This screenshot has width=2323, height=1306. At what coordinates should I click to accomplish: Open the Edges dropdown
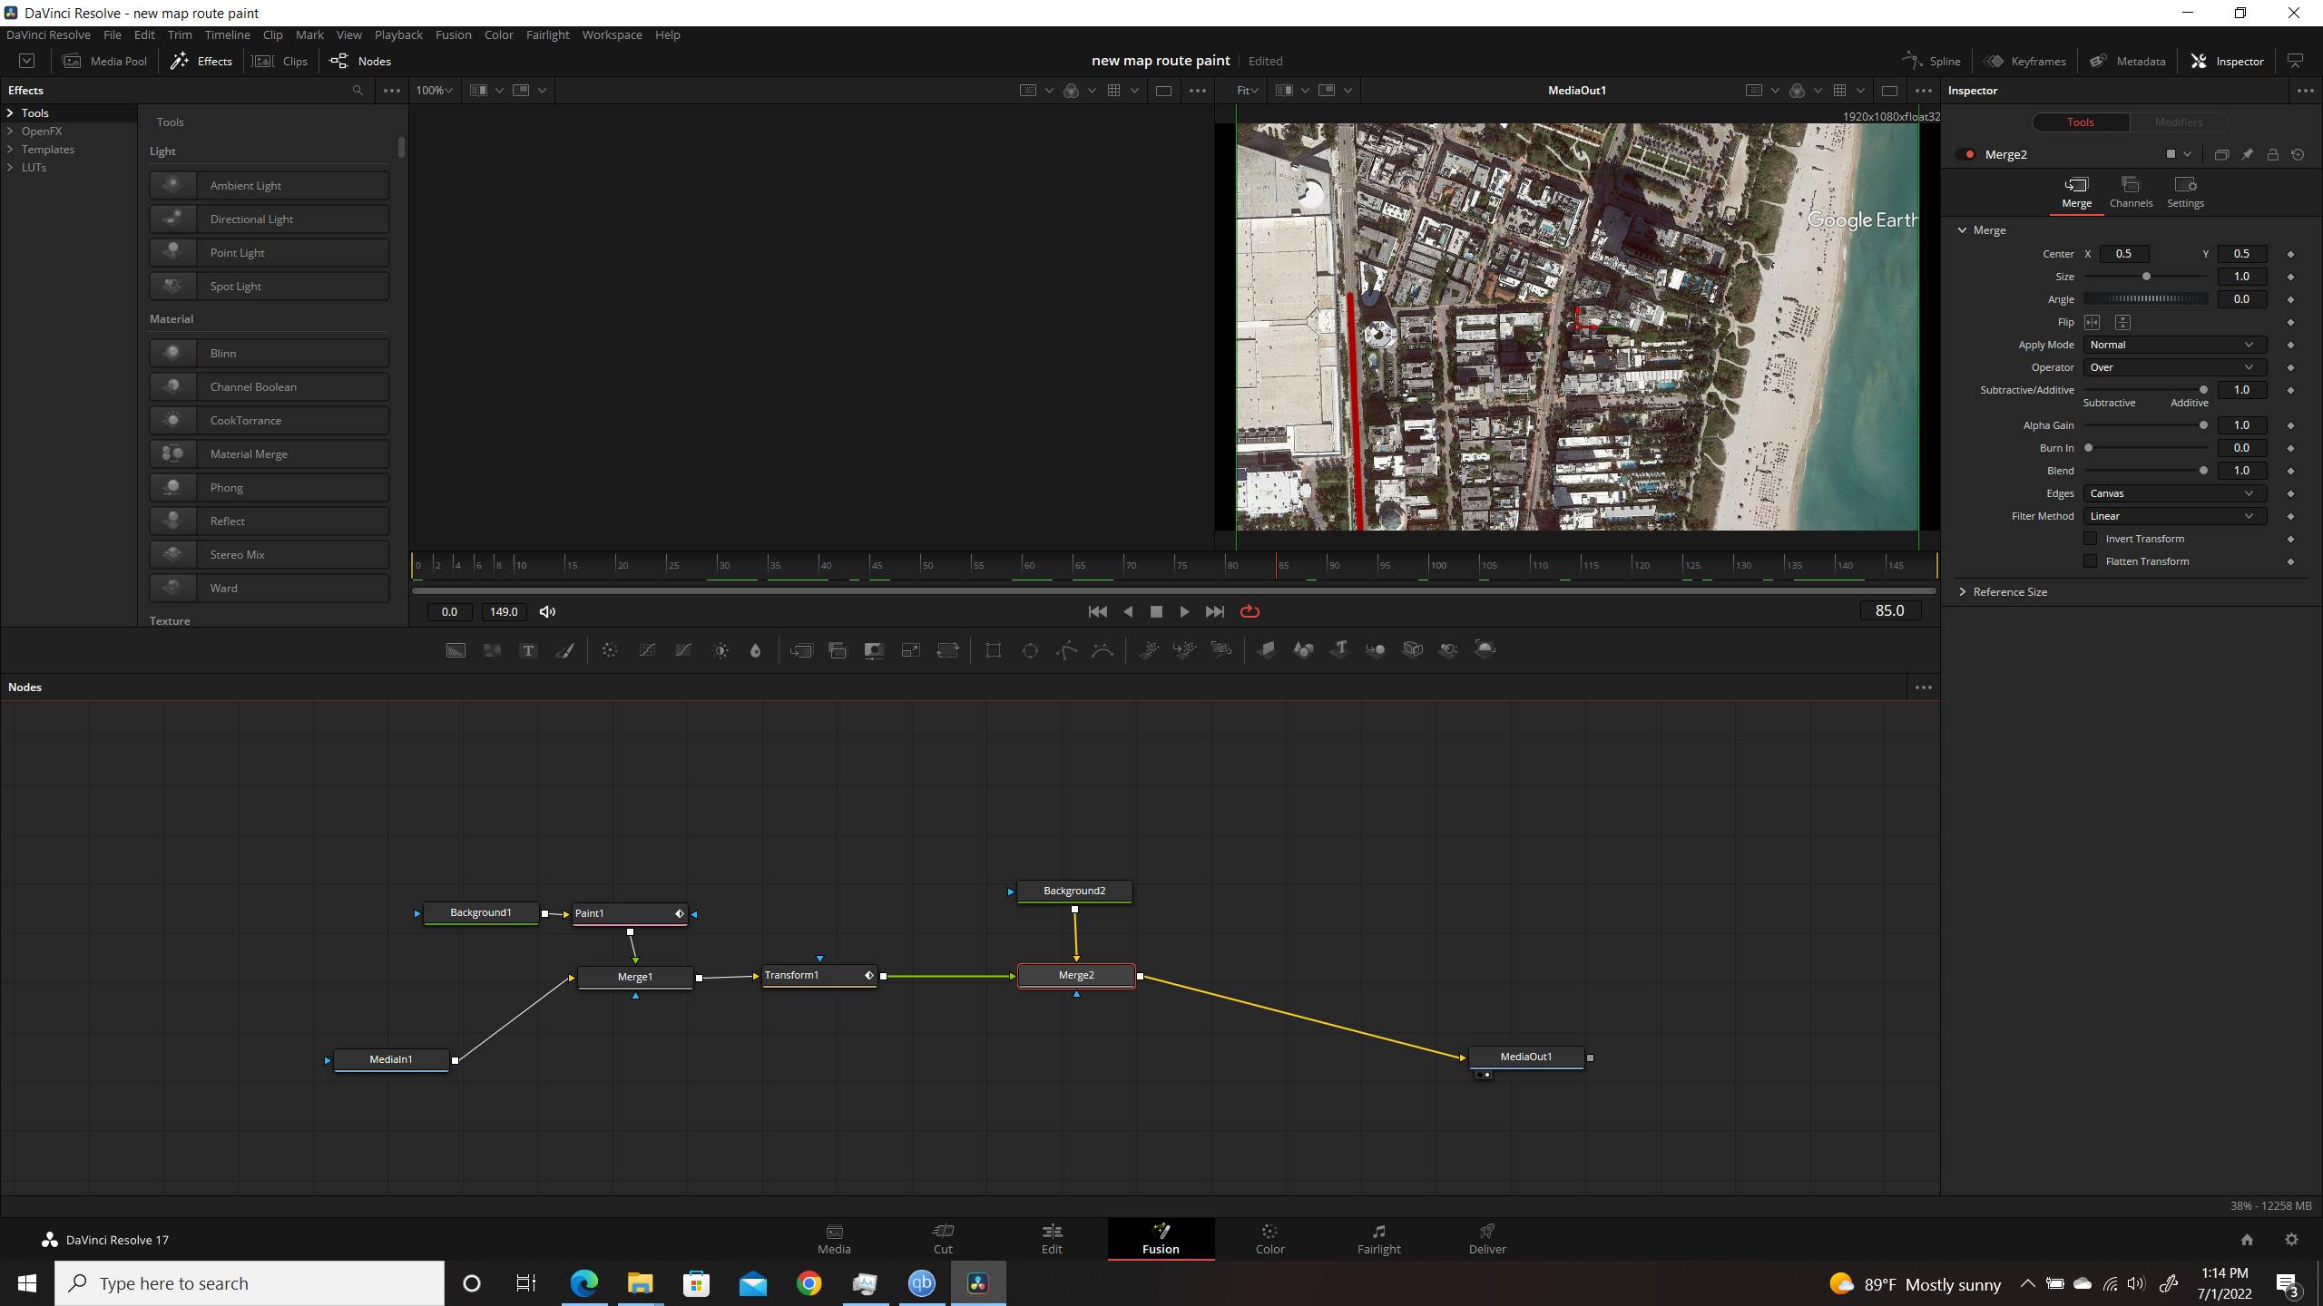tap(2174, 493)
